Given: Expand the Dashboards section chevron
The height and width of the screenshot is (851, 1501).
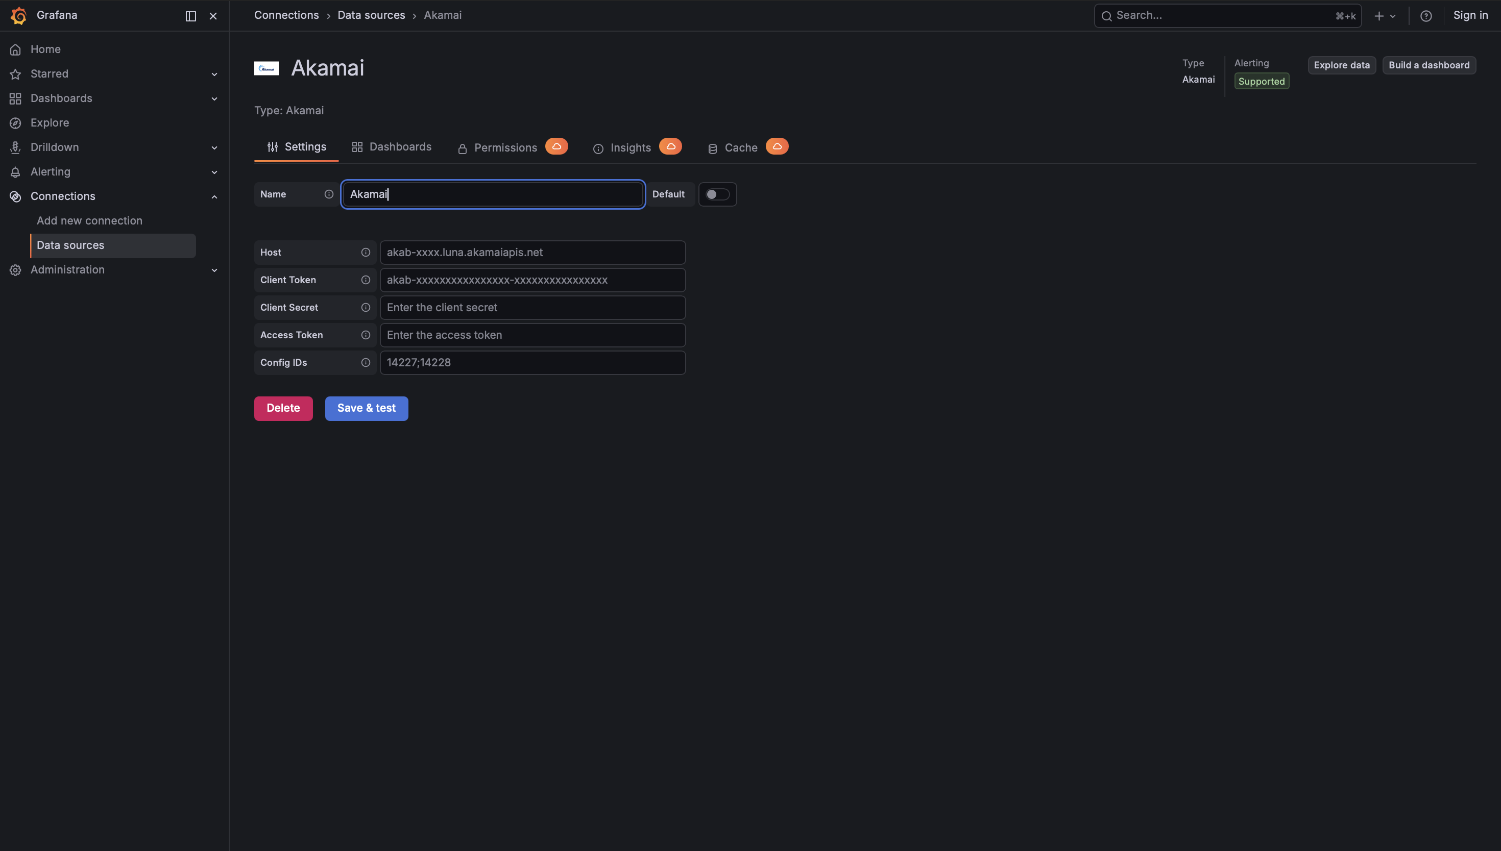Looking at the screenshot, I should (214, 99).
